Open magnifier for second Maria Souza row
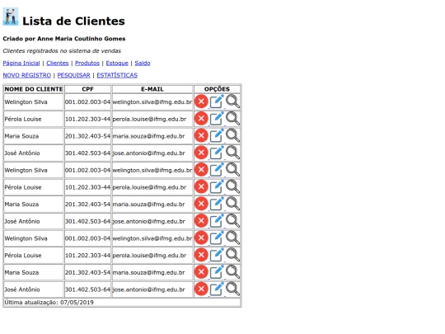445x334 pixels. pyautogui.click(x=232, y=204)
